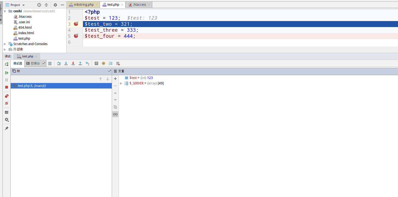Disable the breakpoint on line 3
This screenshot has height=197, width=398.
tap(76, 24)
